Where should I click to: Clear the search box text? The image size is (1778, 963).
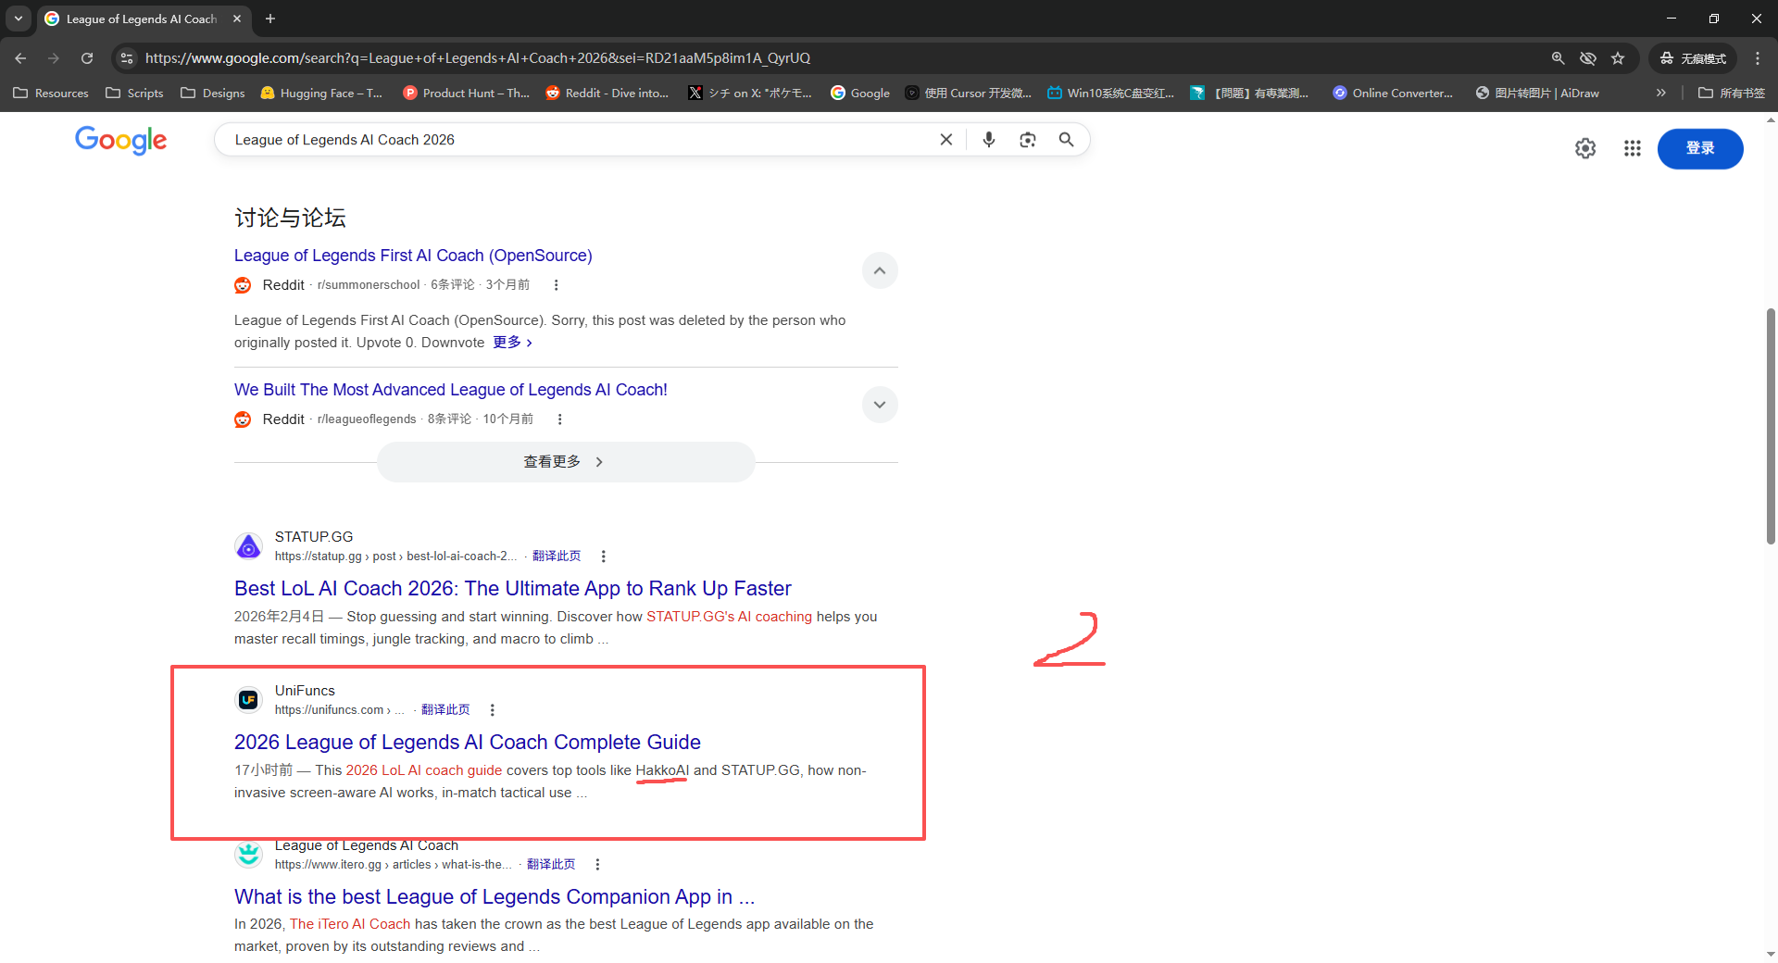945,140
